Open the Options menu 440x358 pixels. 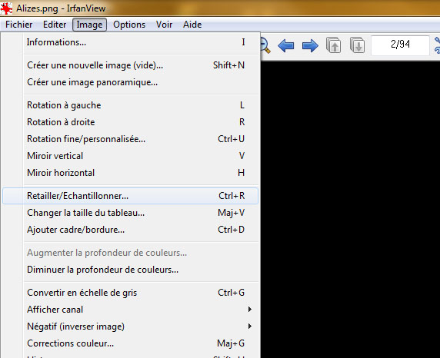pyautogui.click(x=129, y=25)
